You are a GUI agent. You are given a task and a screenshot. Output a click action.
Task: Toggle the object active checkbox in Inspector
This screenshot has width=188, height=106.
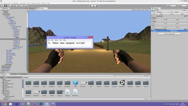pos(155,10)
